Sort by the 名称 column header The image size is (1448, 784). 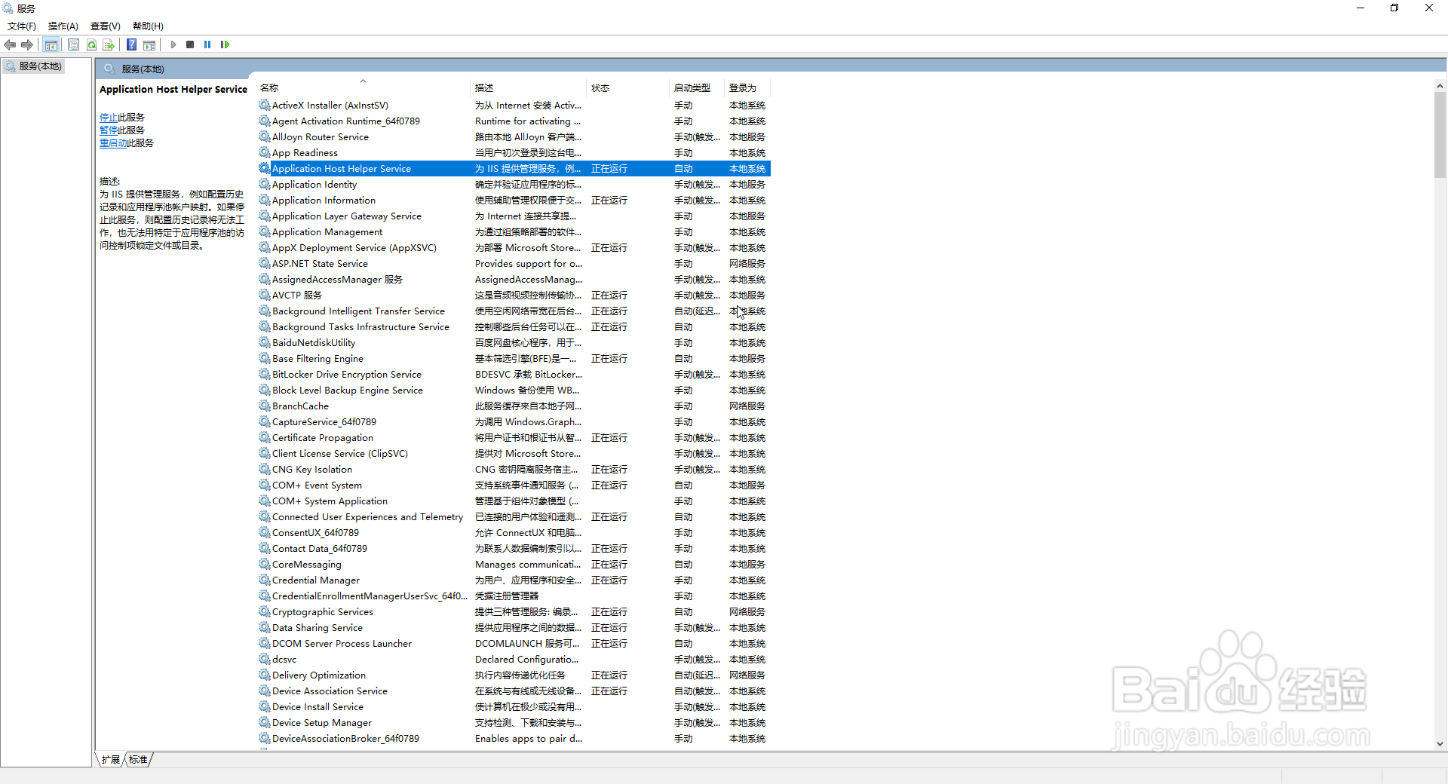pos(364,88)
